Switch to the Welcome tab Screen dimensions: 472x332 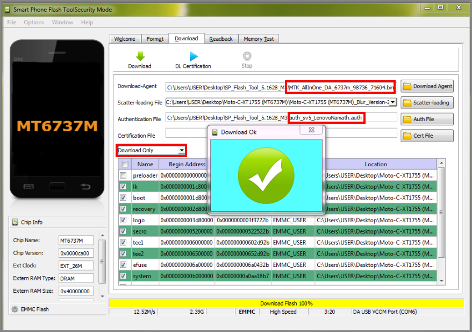pyautogui.click(x=125, y=39)
